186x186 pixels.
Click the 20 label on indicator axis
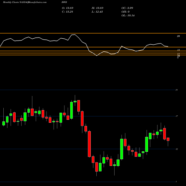click(178, 36)
